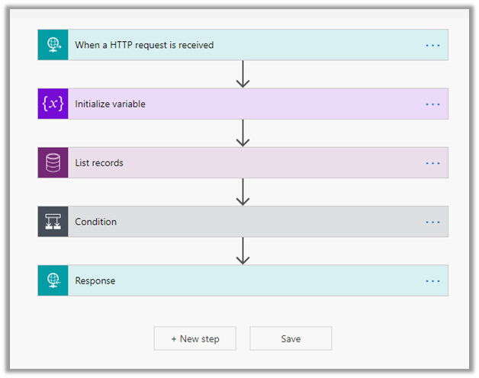Click the HTTP request trigger globe icon
This screenshot has width=479, height=378.
(x=53, y=45)
